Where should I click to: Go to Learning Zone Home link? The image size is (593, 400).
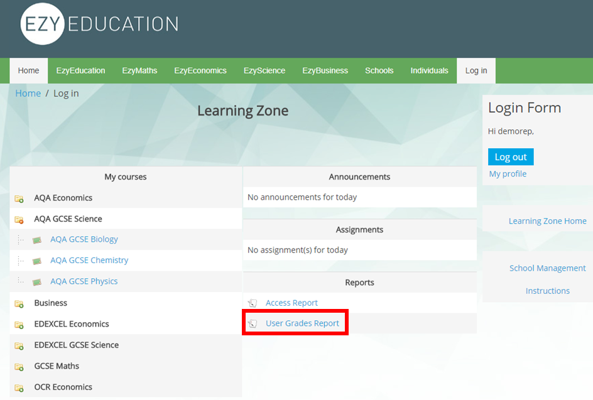(547, 221)
